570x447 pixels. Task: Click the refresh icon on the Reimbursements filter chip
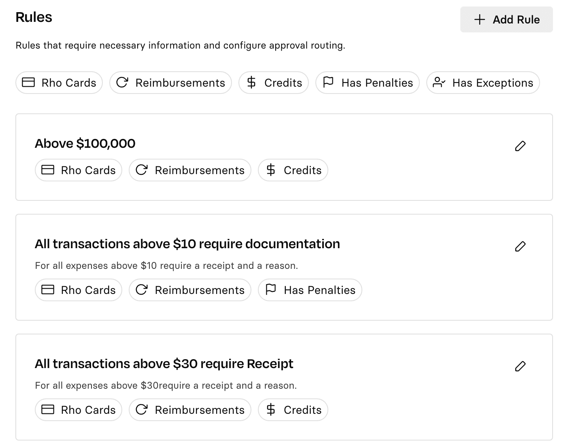123,83
